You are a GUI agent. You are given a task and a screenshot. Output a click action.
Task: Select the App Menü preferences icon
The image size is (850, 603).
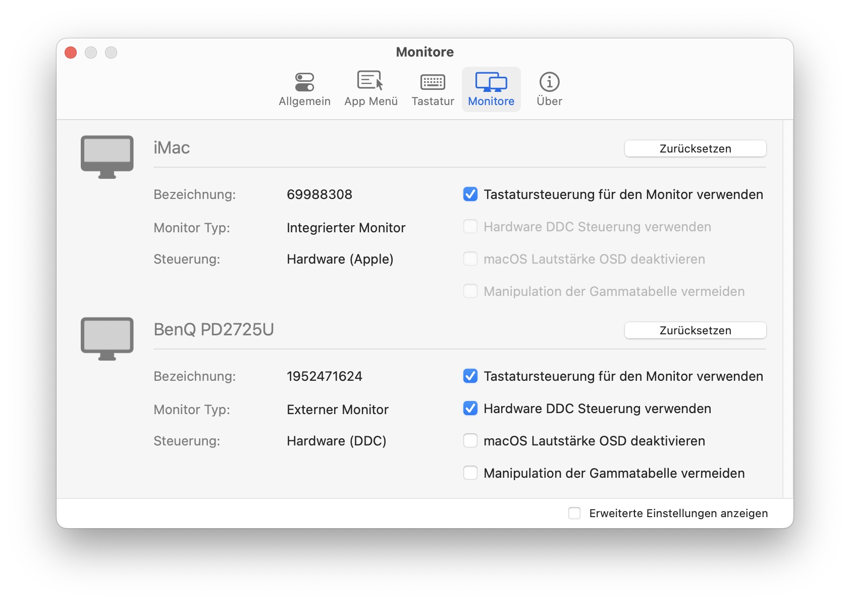click(370, 89)
